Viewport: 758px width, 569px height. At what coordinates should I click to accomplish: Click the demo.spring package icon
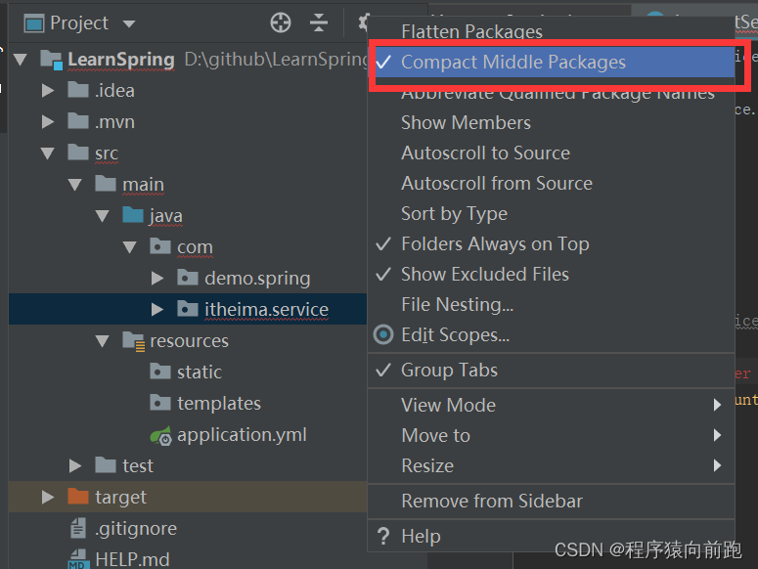(188, 278)
